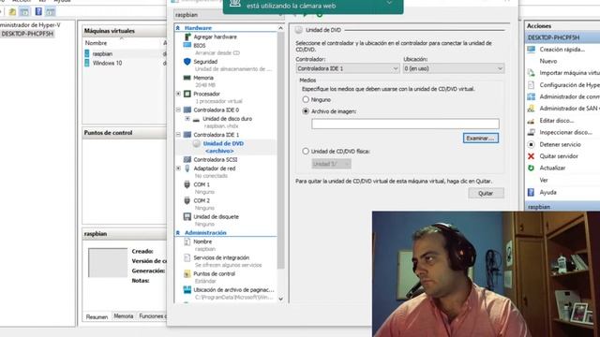Click the Creación rápida action icon
This screenshot has height=337, width=600.
click(x=532, y=50)
